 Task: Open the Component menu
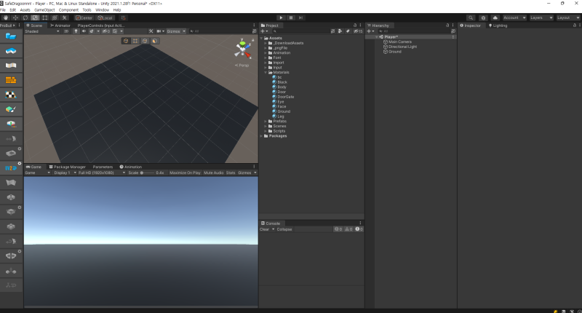point(68,10)
